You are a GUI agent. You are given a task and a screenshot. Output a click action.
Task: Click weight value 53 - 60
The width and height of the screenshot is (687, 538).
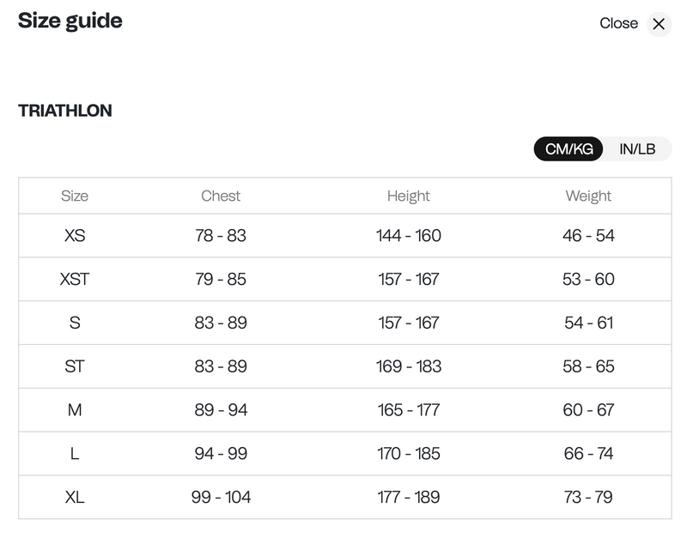588,280
